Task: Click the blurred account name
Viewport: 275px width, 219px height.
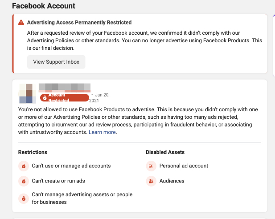Action: (x=65, y=87)
